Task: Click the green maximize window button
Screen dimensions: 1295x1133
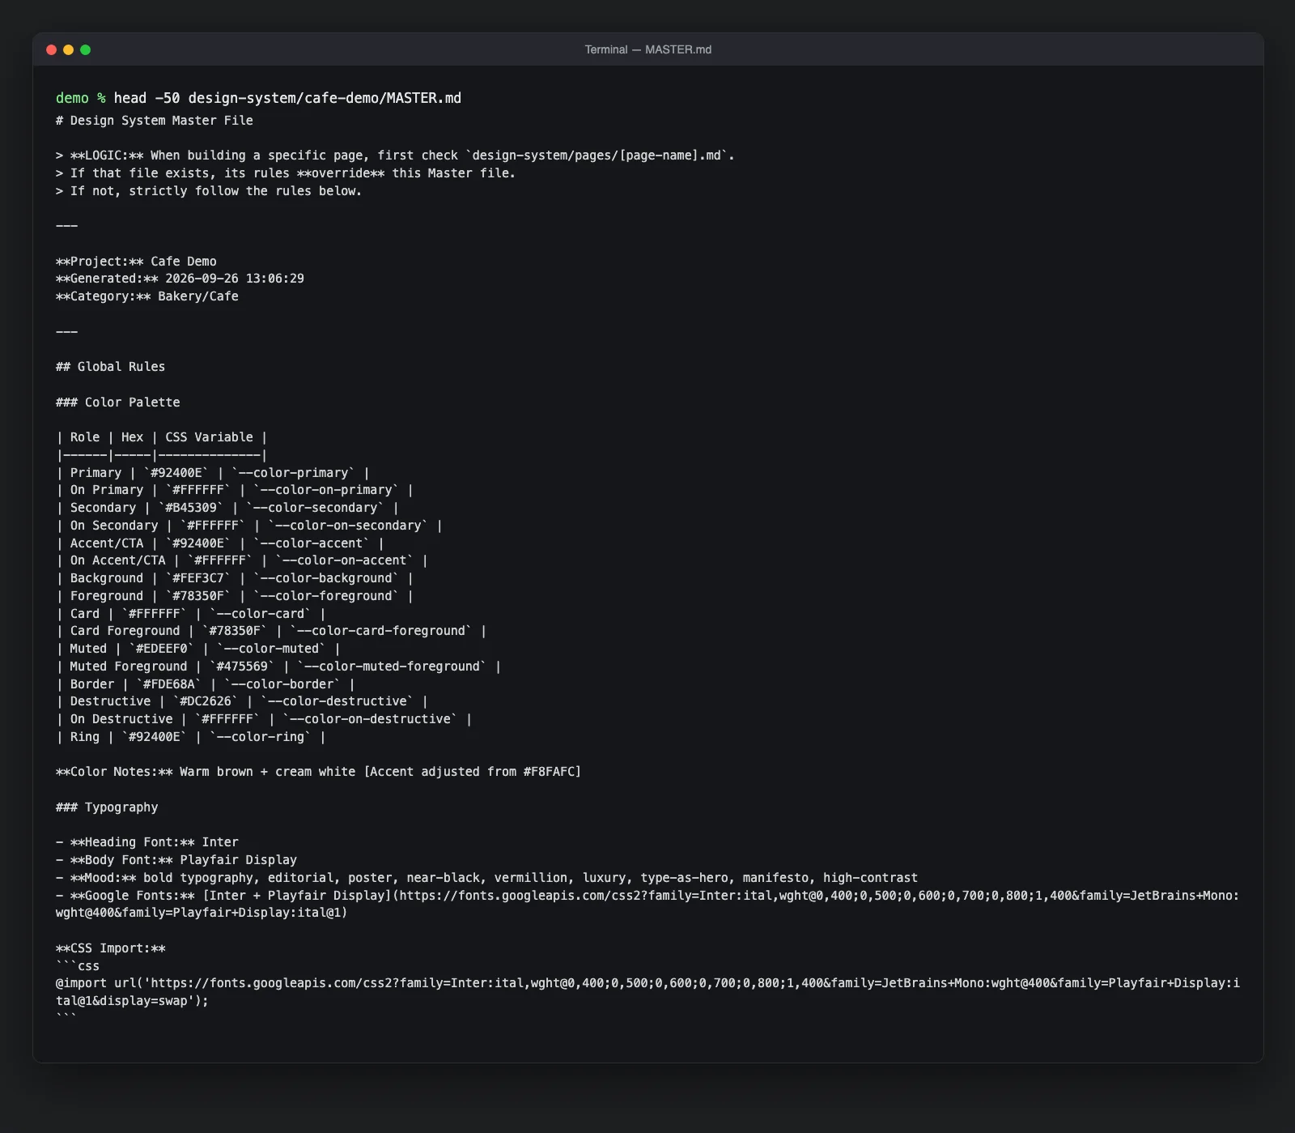Action: click(x=85, y=49)
